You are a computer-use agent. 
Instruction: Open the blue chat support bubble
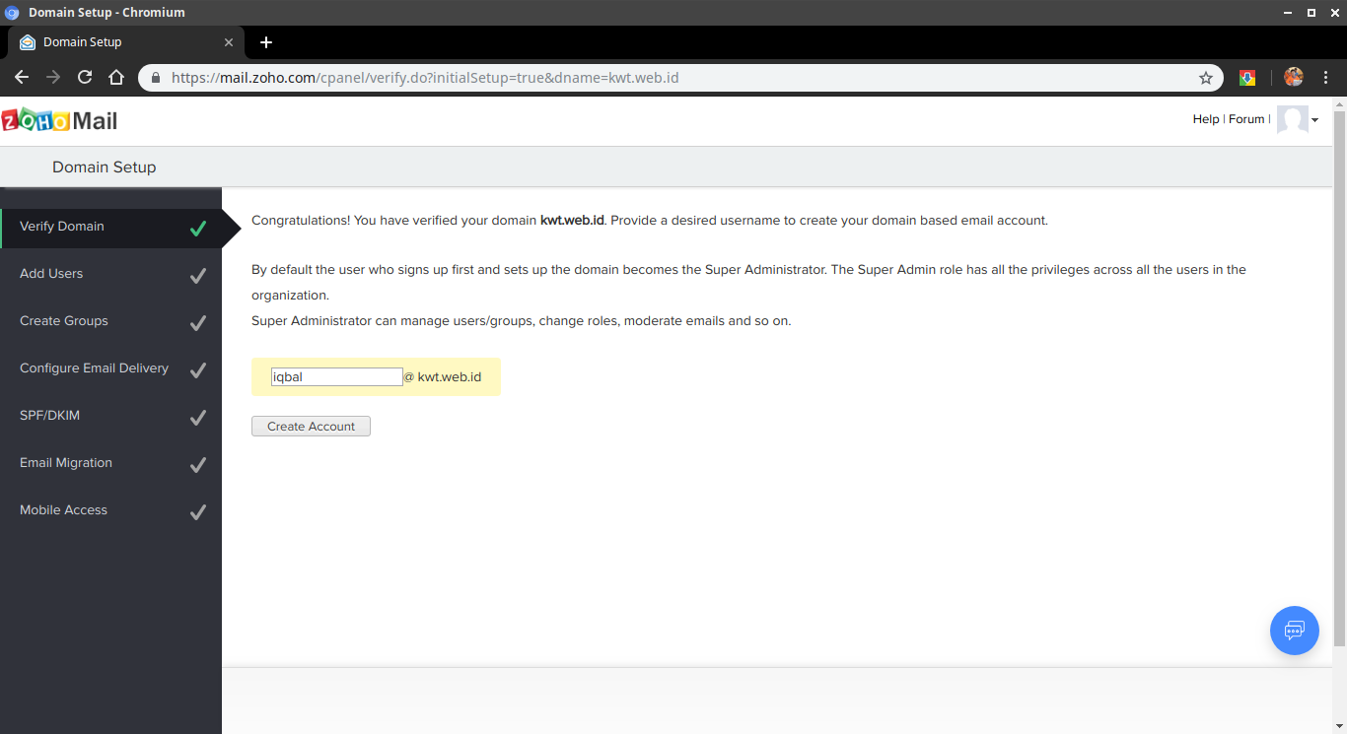click(1294, 630)
